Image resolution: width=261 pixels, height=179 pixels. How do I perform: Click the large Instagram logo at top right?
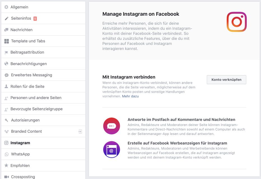(x=237, y=22)
